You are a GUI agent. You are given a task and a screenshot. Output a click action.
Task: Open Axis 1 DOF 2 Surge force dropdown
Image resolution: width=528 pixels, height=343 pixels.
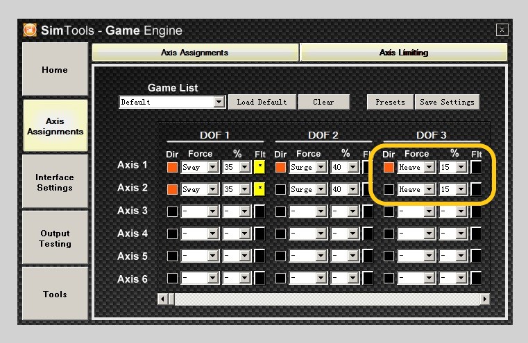click(x=308, y=167)
